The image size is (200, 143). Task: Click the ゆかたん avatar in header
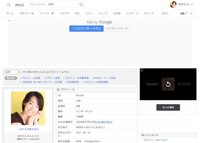[x=173, y=4]
